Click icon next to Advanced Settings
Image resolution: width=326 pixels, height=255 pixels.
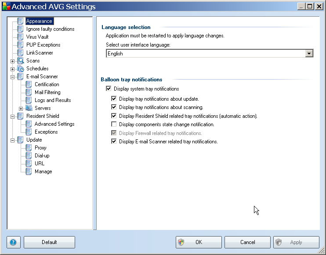(29, 124)
